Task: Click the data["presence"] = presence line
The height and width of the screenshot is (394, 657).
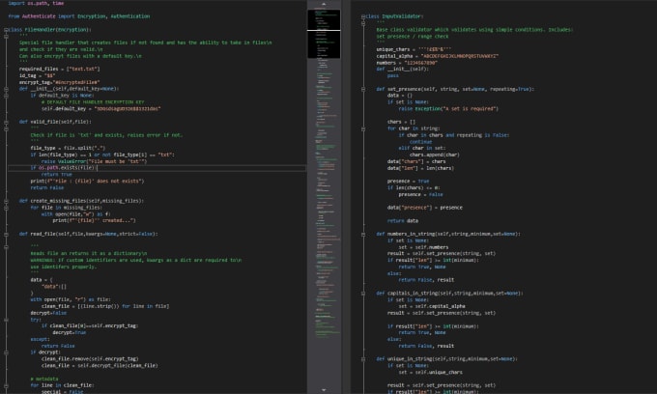Action: click(x=424, y=208)
